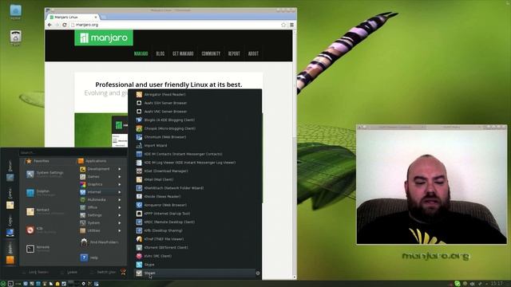
Task: Click Lock Screen in launcher footer
Action: click(36, 272)
